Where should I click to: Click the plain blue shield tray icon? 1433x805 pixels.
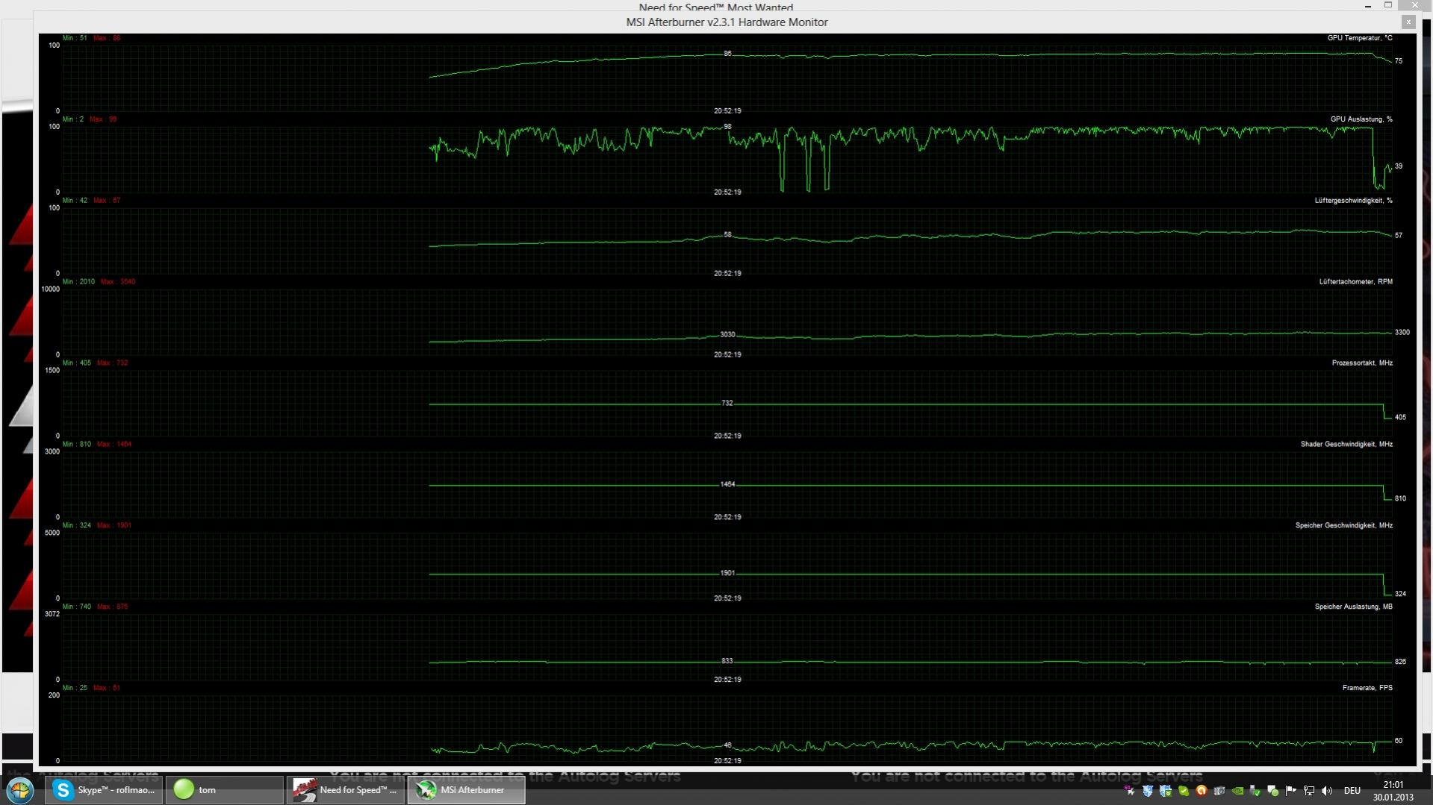pyautogui.click(x=1148, y=791)
